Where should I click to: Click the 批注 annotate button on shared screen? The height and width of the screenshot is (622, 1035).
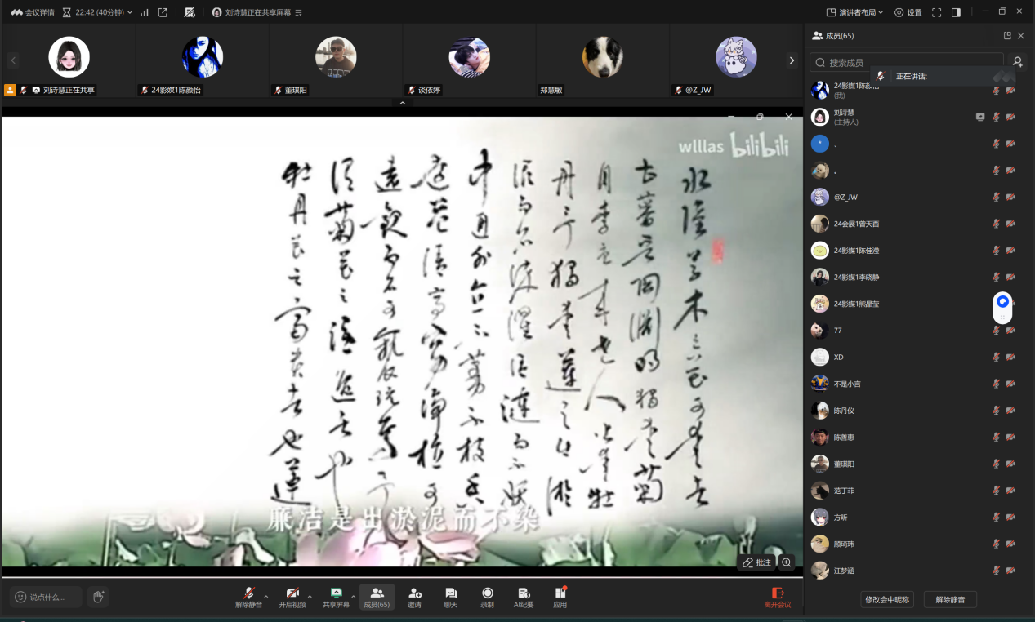[756, 562]
